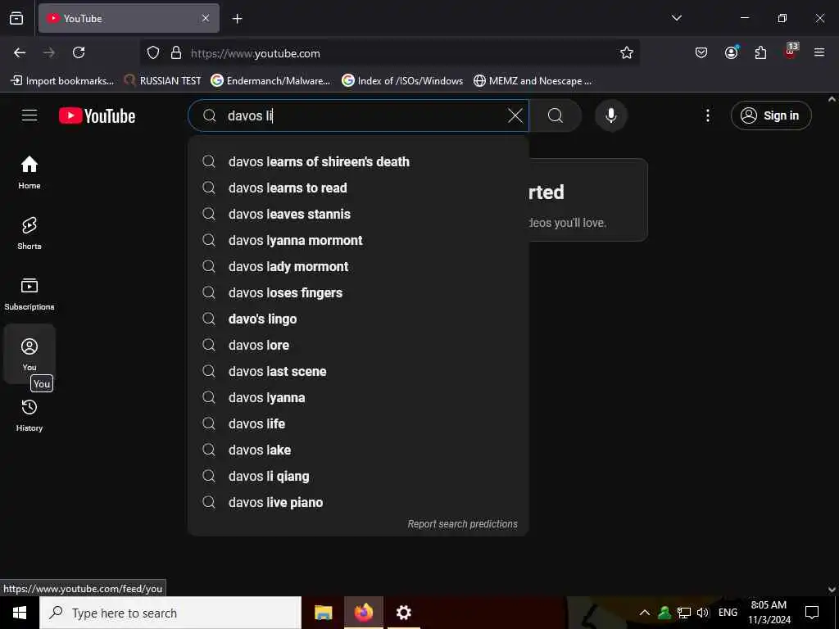
Task: Open the Firefox View icon
Action: [x=16, y=18]
